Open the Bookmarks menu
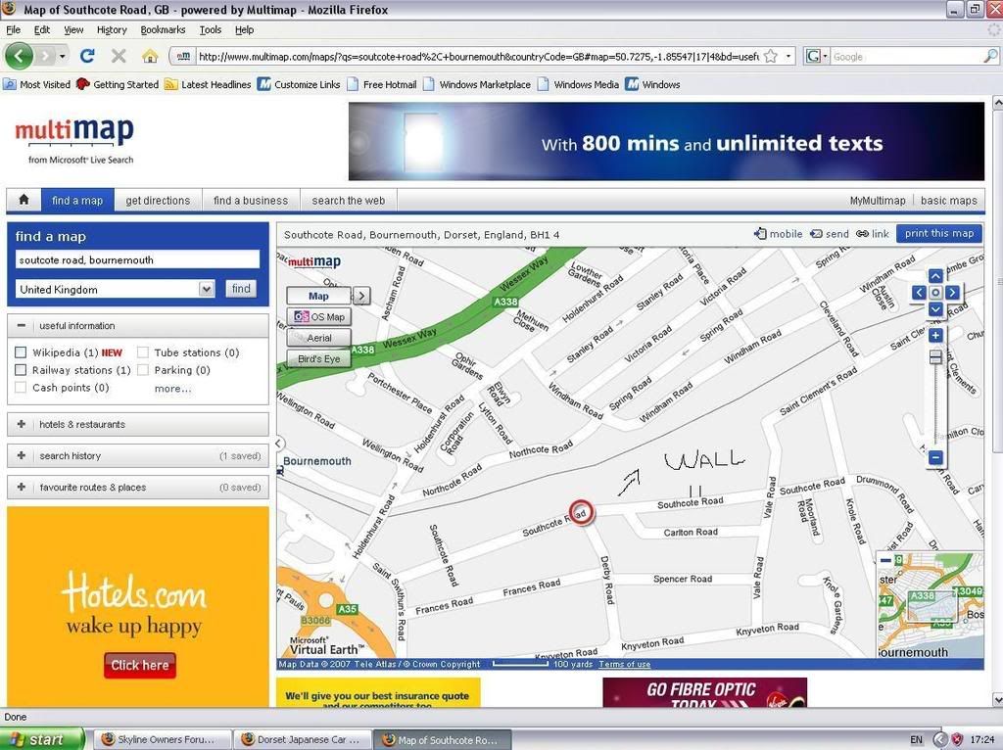Image resolution: width=1003 pixels, height=750 pixels. tap(163, 30)
